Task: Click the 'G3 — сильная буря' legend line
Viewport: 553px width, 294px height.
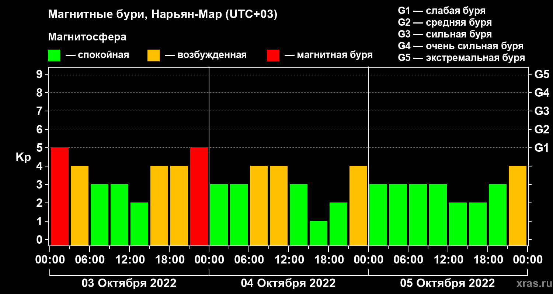Action: pyautogui.click(x=445, y=34)
